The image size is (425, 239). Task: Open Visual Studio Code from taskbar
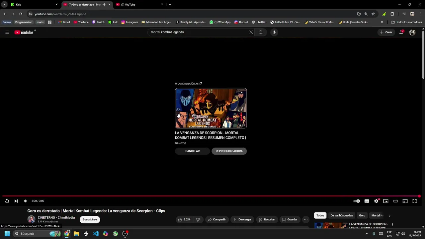click(96, 234)
